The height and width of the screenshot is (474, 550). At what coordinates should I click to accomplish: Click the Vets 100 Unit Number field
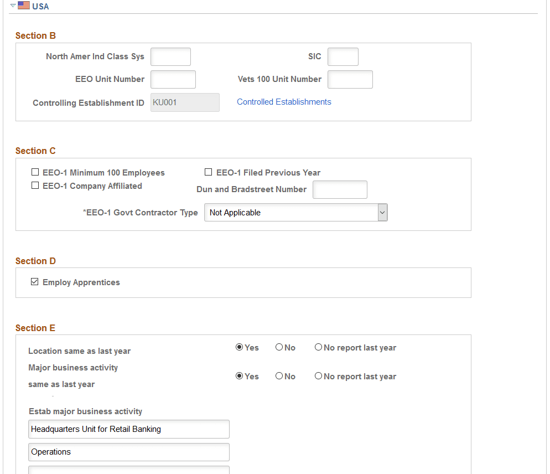click(350, 79)
